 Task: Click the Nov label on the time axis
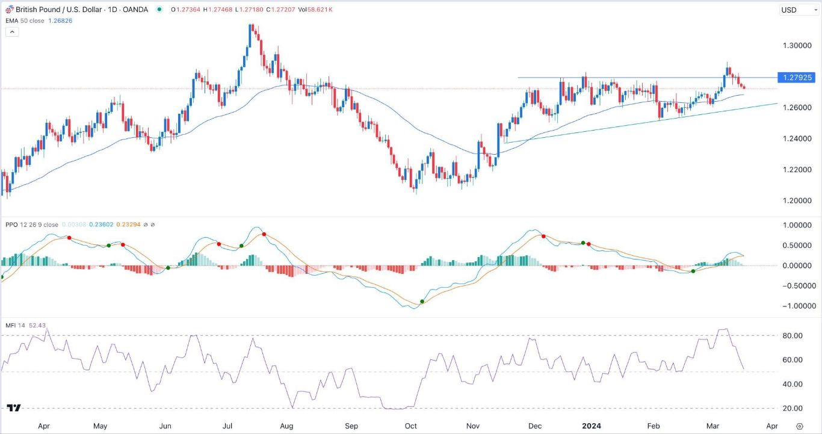(x=473, y=426)
